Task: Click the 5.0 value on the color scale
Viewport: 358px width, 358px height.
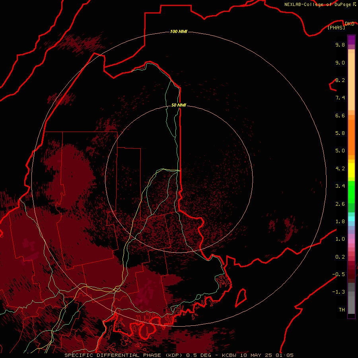Action: pos(340,151)
